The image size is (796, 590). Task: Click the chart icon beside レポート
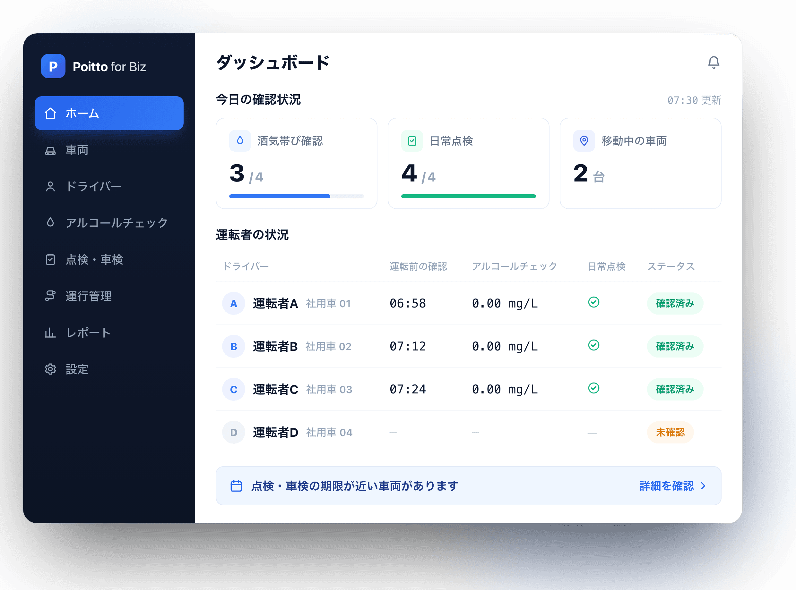pyautogui.click(x=50, y=333)
